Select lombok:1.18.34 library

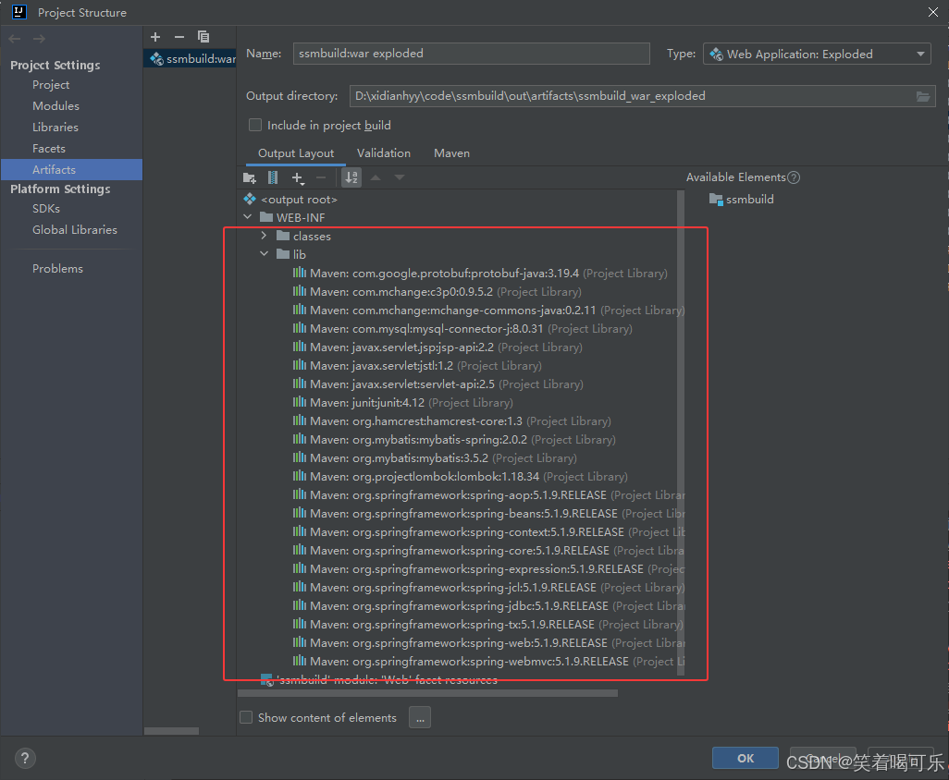460,477
